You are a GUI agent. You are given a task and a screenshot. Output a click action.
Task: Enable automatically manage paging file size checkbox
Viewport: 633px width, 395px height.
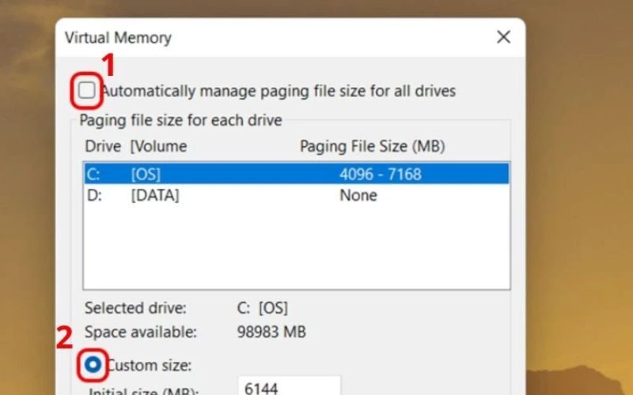tap(87, 92)
